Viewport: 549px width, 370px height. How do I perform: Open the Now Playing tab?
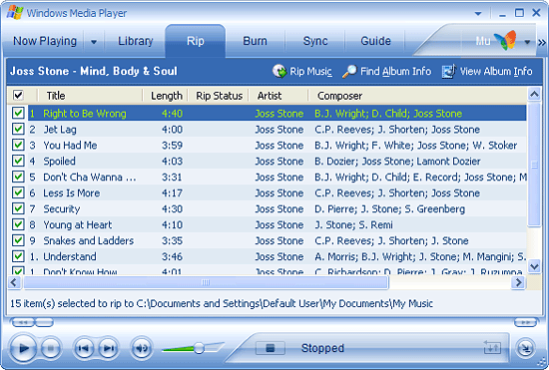click(45, 41)
